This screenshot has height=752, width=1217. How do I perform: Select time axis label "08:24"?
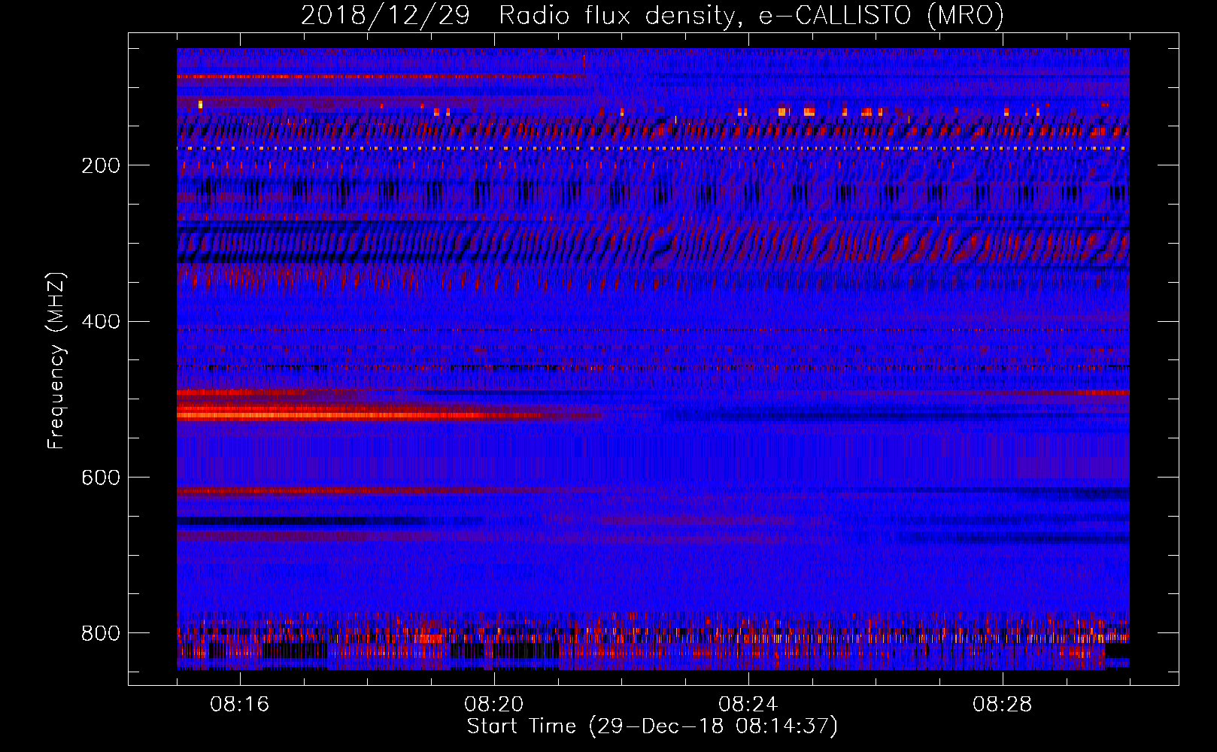point(748,705)
